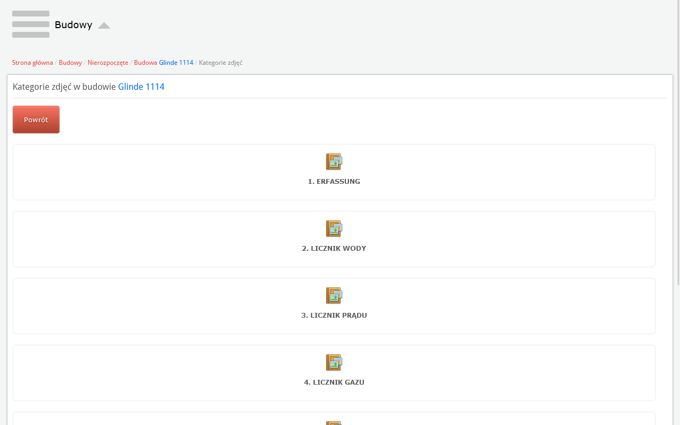Click the Budowy title in the header
680x425 pixels.
[x=73, y=25]
